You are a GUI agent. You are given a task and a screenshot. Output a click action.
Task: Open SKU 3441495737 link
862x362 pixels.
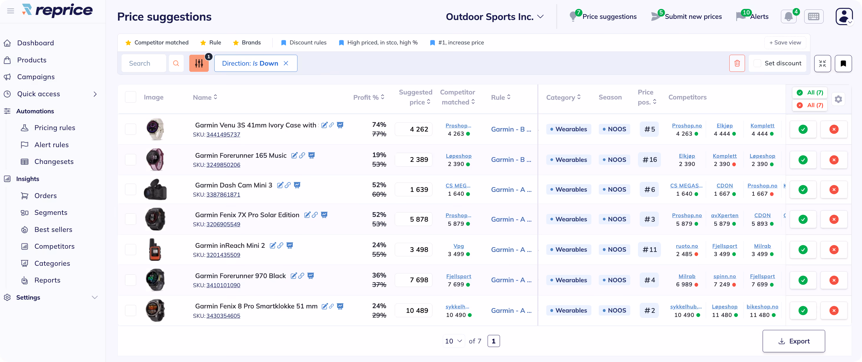point(223,134)
